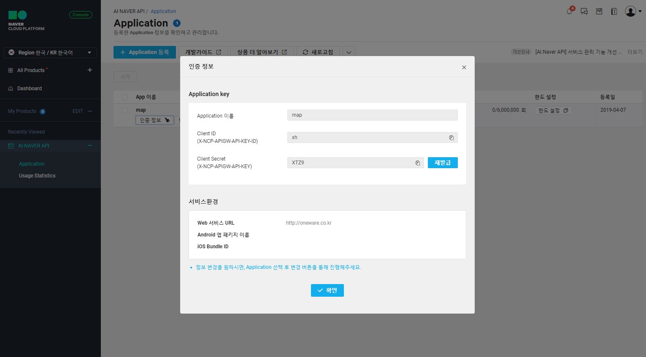The height and width of the screenshot is (357, 646).
Task: Open the guide document icon in top bar
Action: (x=614, y=11)
